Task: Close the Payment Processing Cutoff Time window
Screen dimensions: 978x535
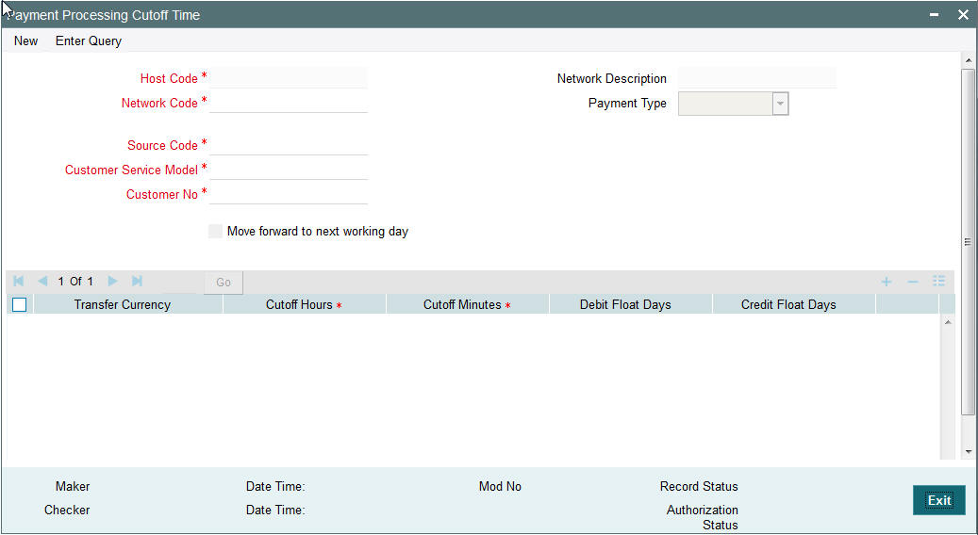Action: point(963,15)
